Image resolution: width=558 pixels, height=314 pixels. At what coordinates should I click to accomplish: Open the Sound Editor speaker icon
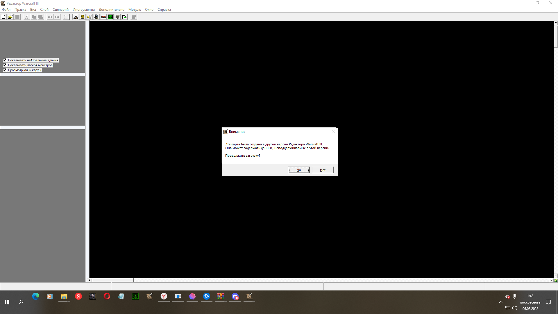90,17
